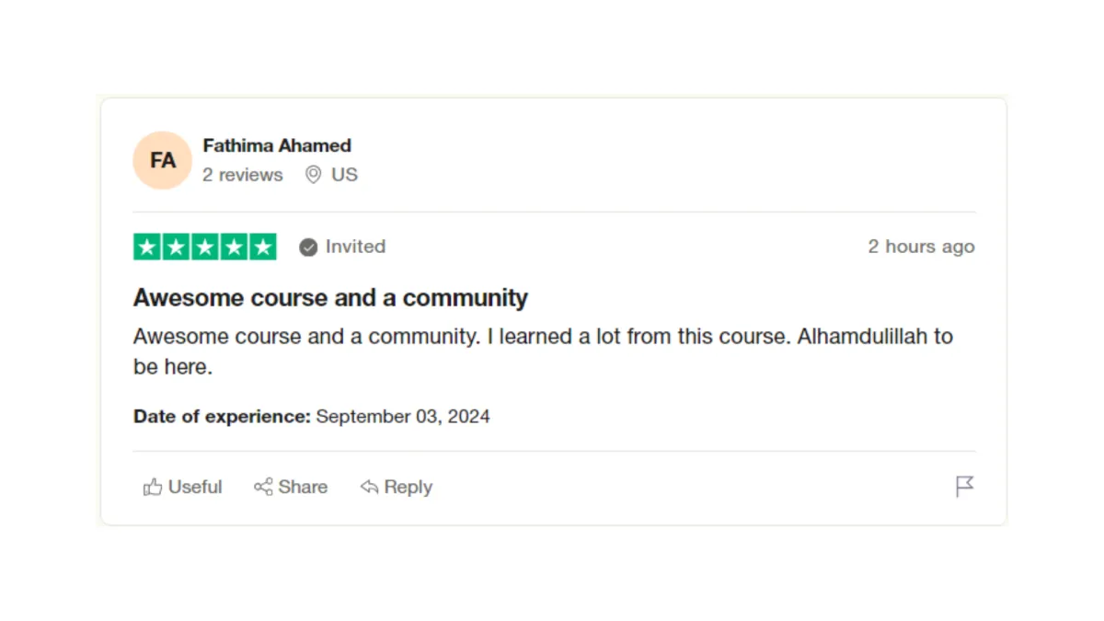Click the Reply arrow icon

pos(370,487)
